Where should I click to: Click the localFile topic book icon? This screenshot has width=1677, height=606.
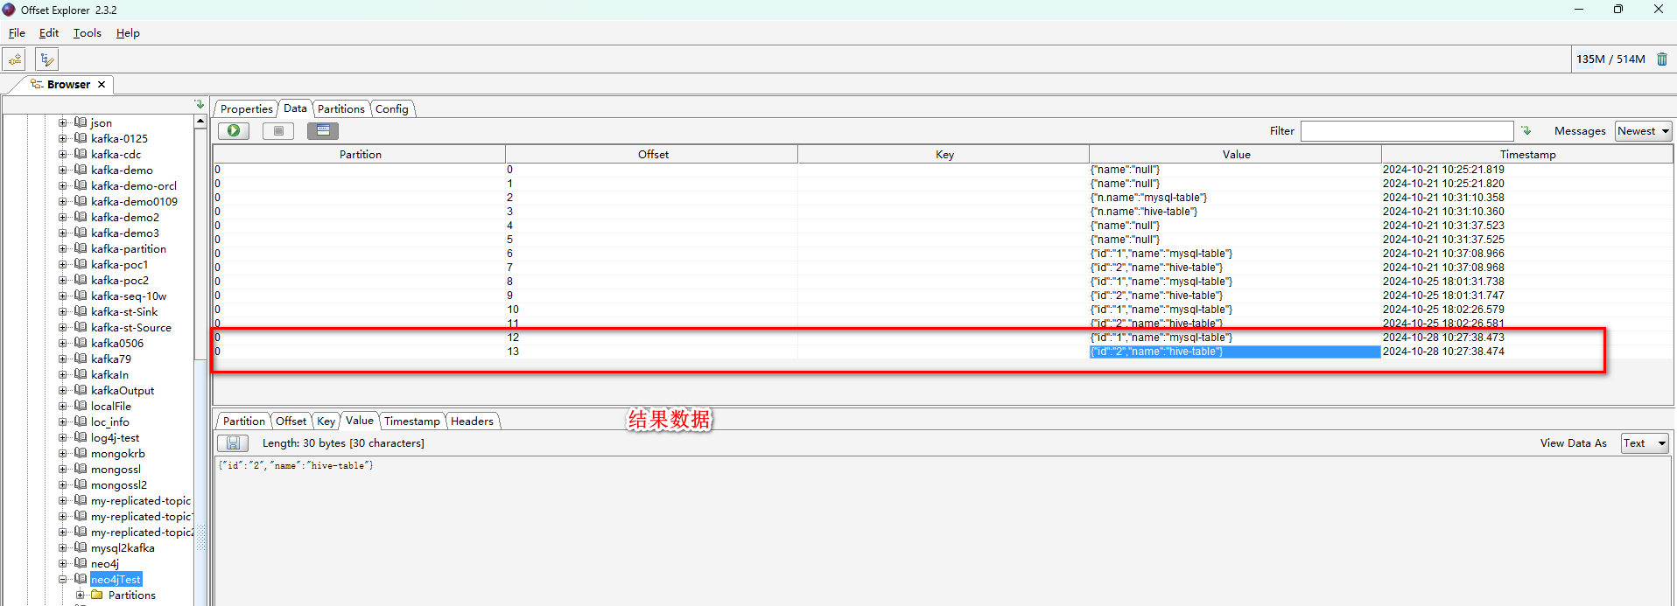pyautogui.click(x=81, y=406)
